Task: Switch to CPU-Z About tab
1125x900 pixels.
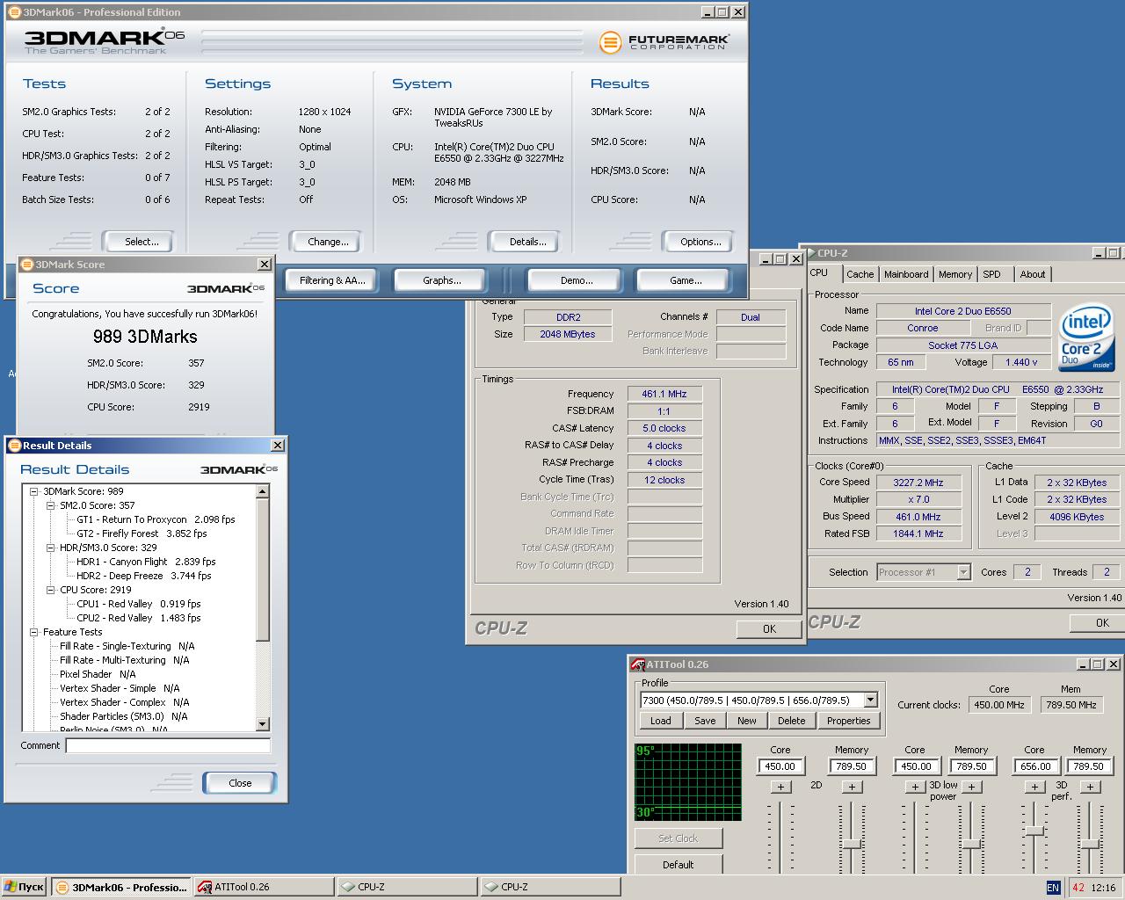Action: coord(1033,274)
